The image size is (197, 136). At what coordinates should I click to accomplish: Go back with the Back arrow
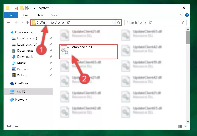click(8, 22)
